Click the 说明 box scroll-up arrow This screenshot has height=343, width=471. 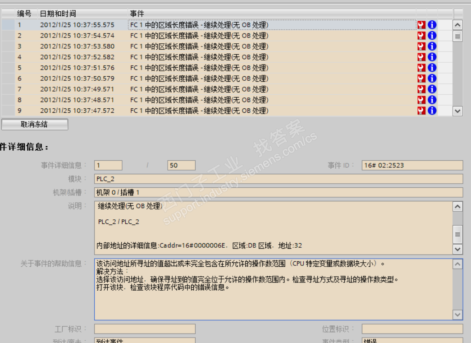(x=457, y=206)
